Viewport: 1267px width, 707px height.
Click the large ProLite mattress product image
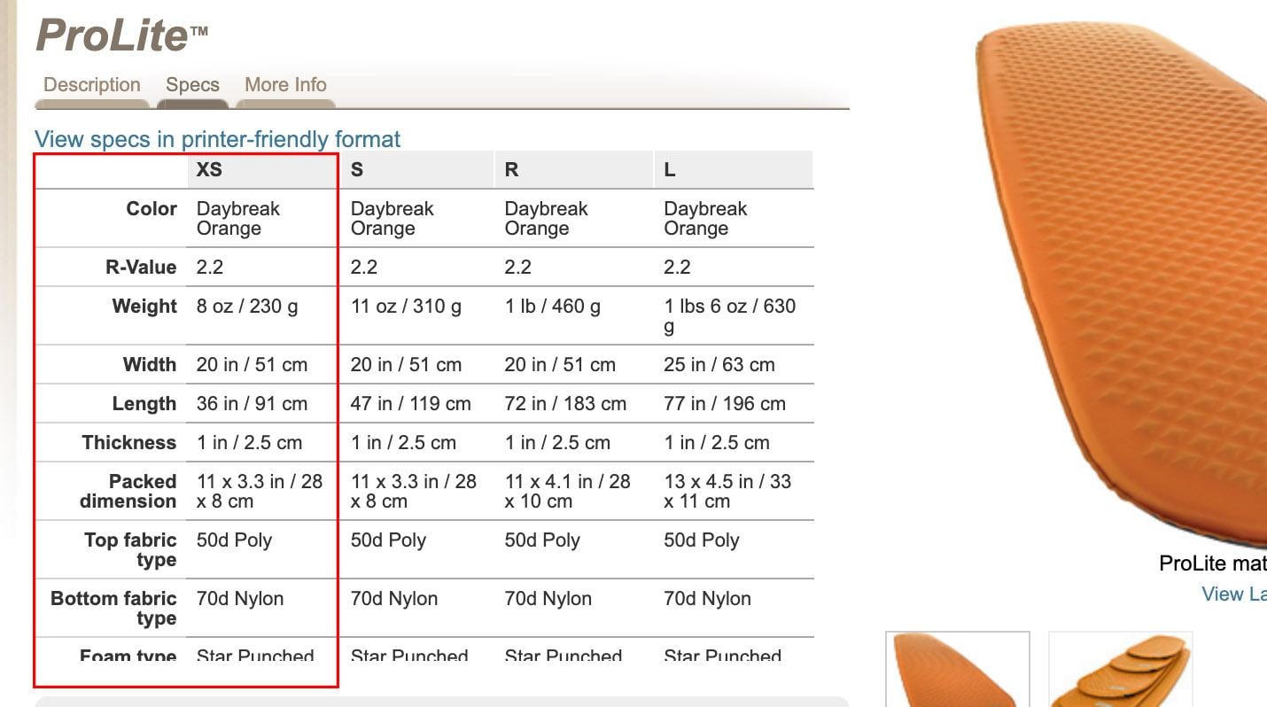(x=1122, y=284)
